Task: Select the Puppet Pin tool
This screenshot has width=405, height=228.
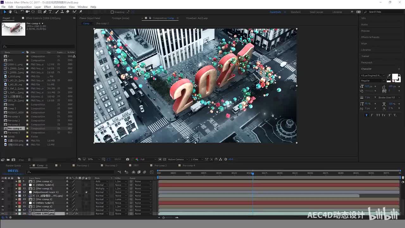Action: click(x=81, y=12)
